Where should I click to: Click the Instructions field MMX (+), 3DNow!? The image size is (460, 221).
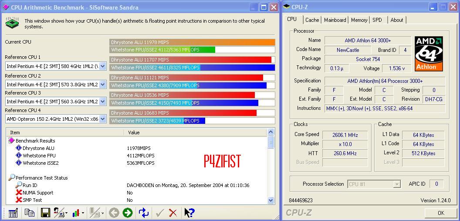click(385, 108)
